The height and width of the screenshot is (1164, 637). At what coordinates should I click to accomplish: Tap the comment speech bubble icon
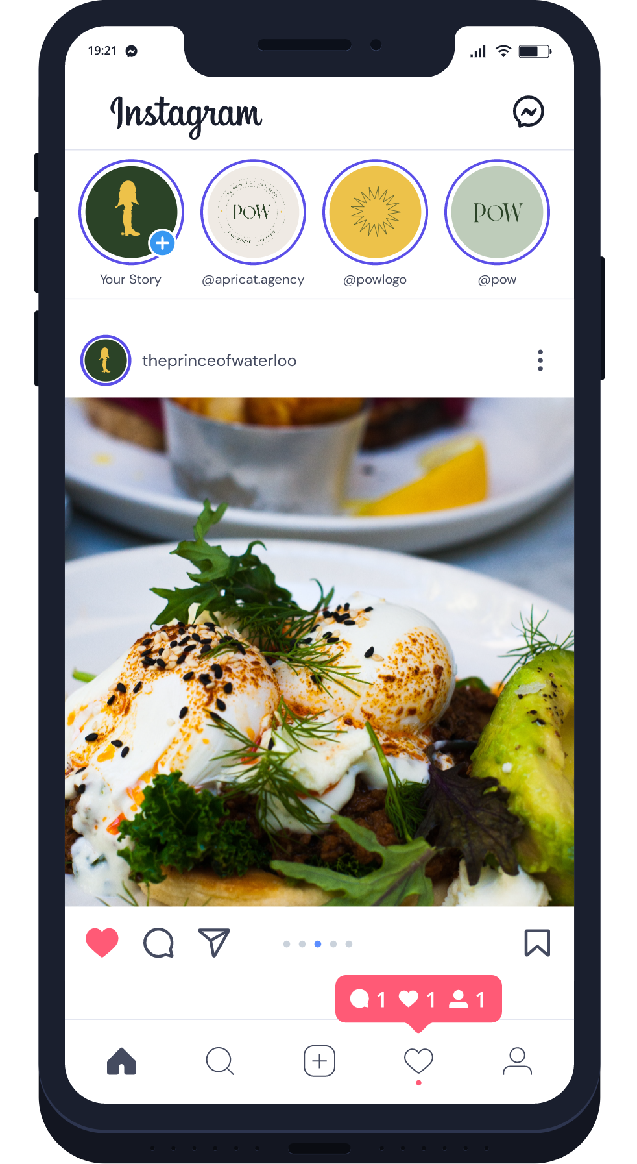(x=158, y=943)
